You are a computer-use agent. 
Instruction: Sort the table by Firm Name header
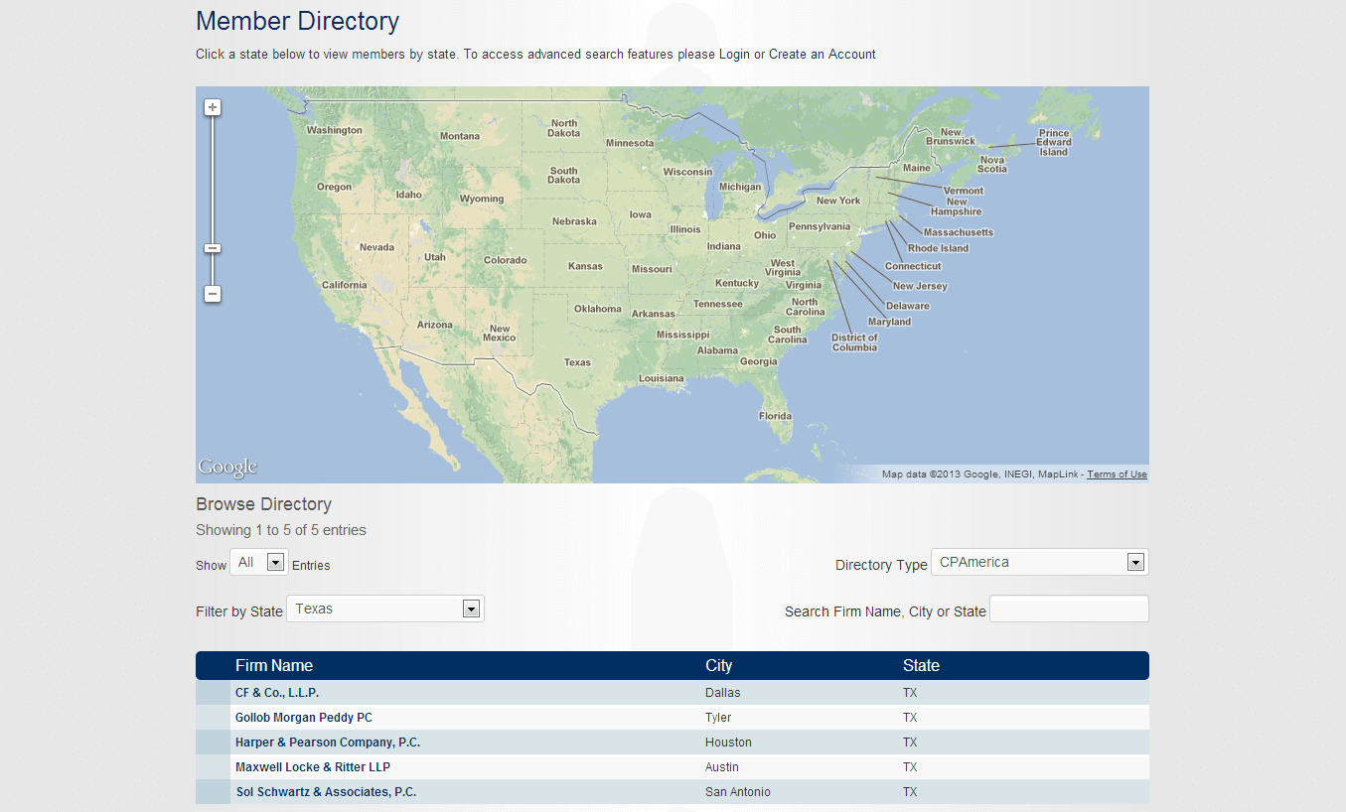coord(274,665)
